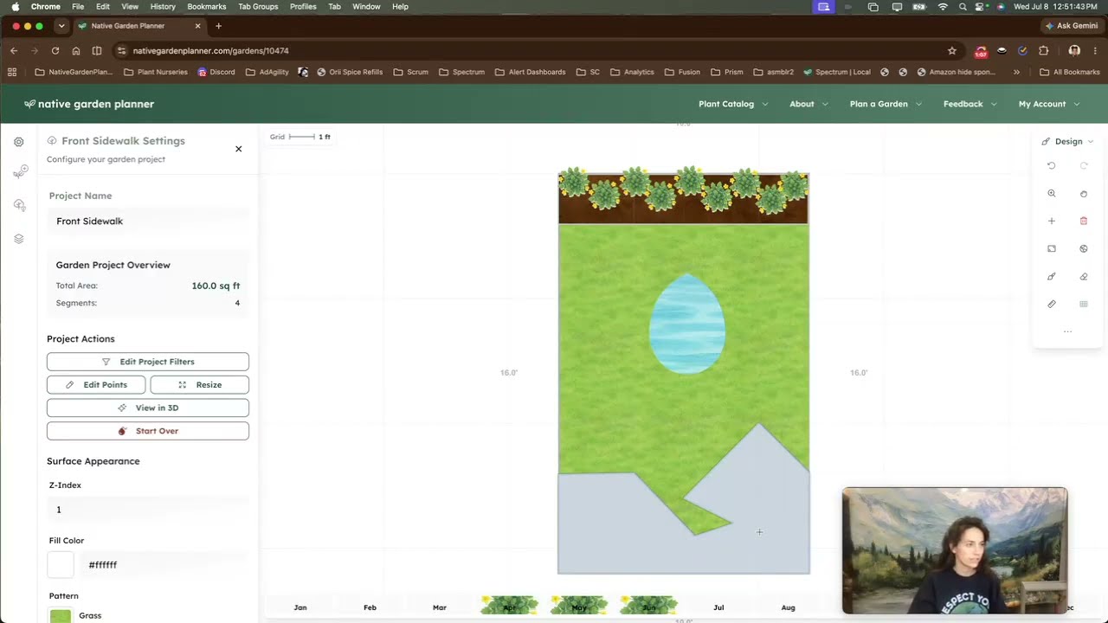Screen dimensions: 1108x623
Task: Open a new browser tab
Action: tap(218, 26)
